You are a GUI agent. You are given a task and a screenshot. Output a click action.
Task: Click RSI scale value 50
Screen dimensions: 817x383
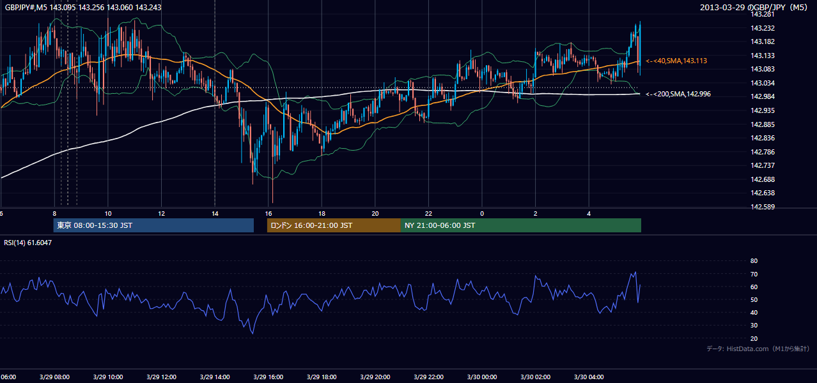pos(754,299)
